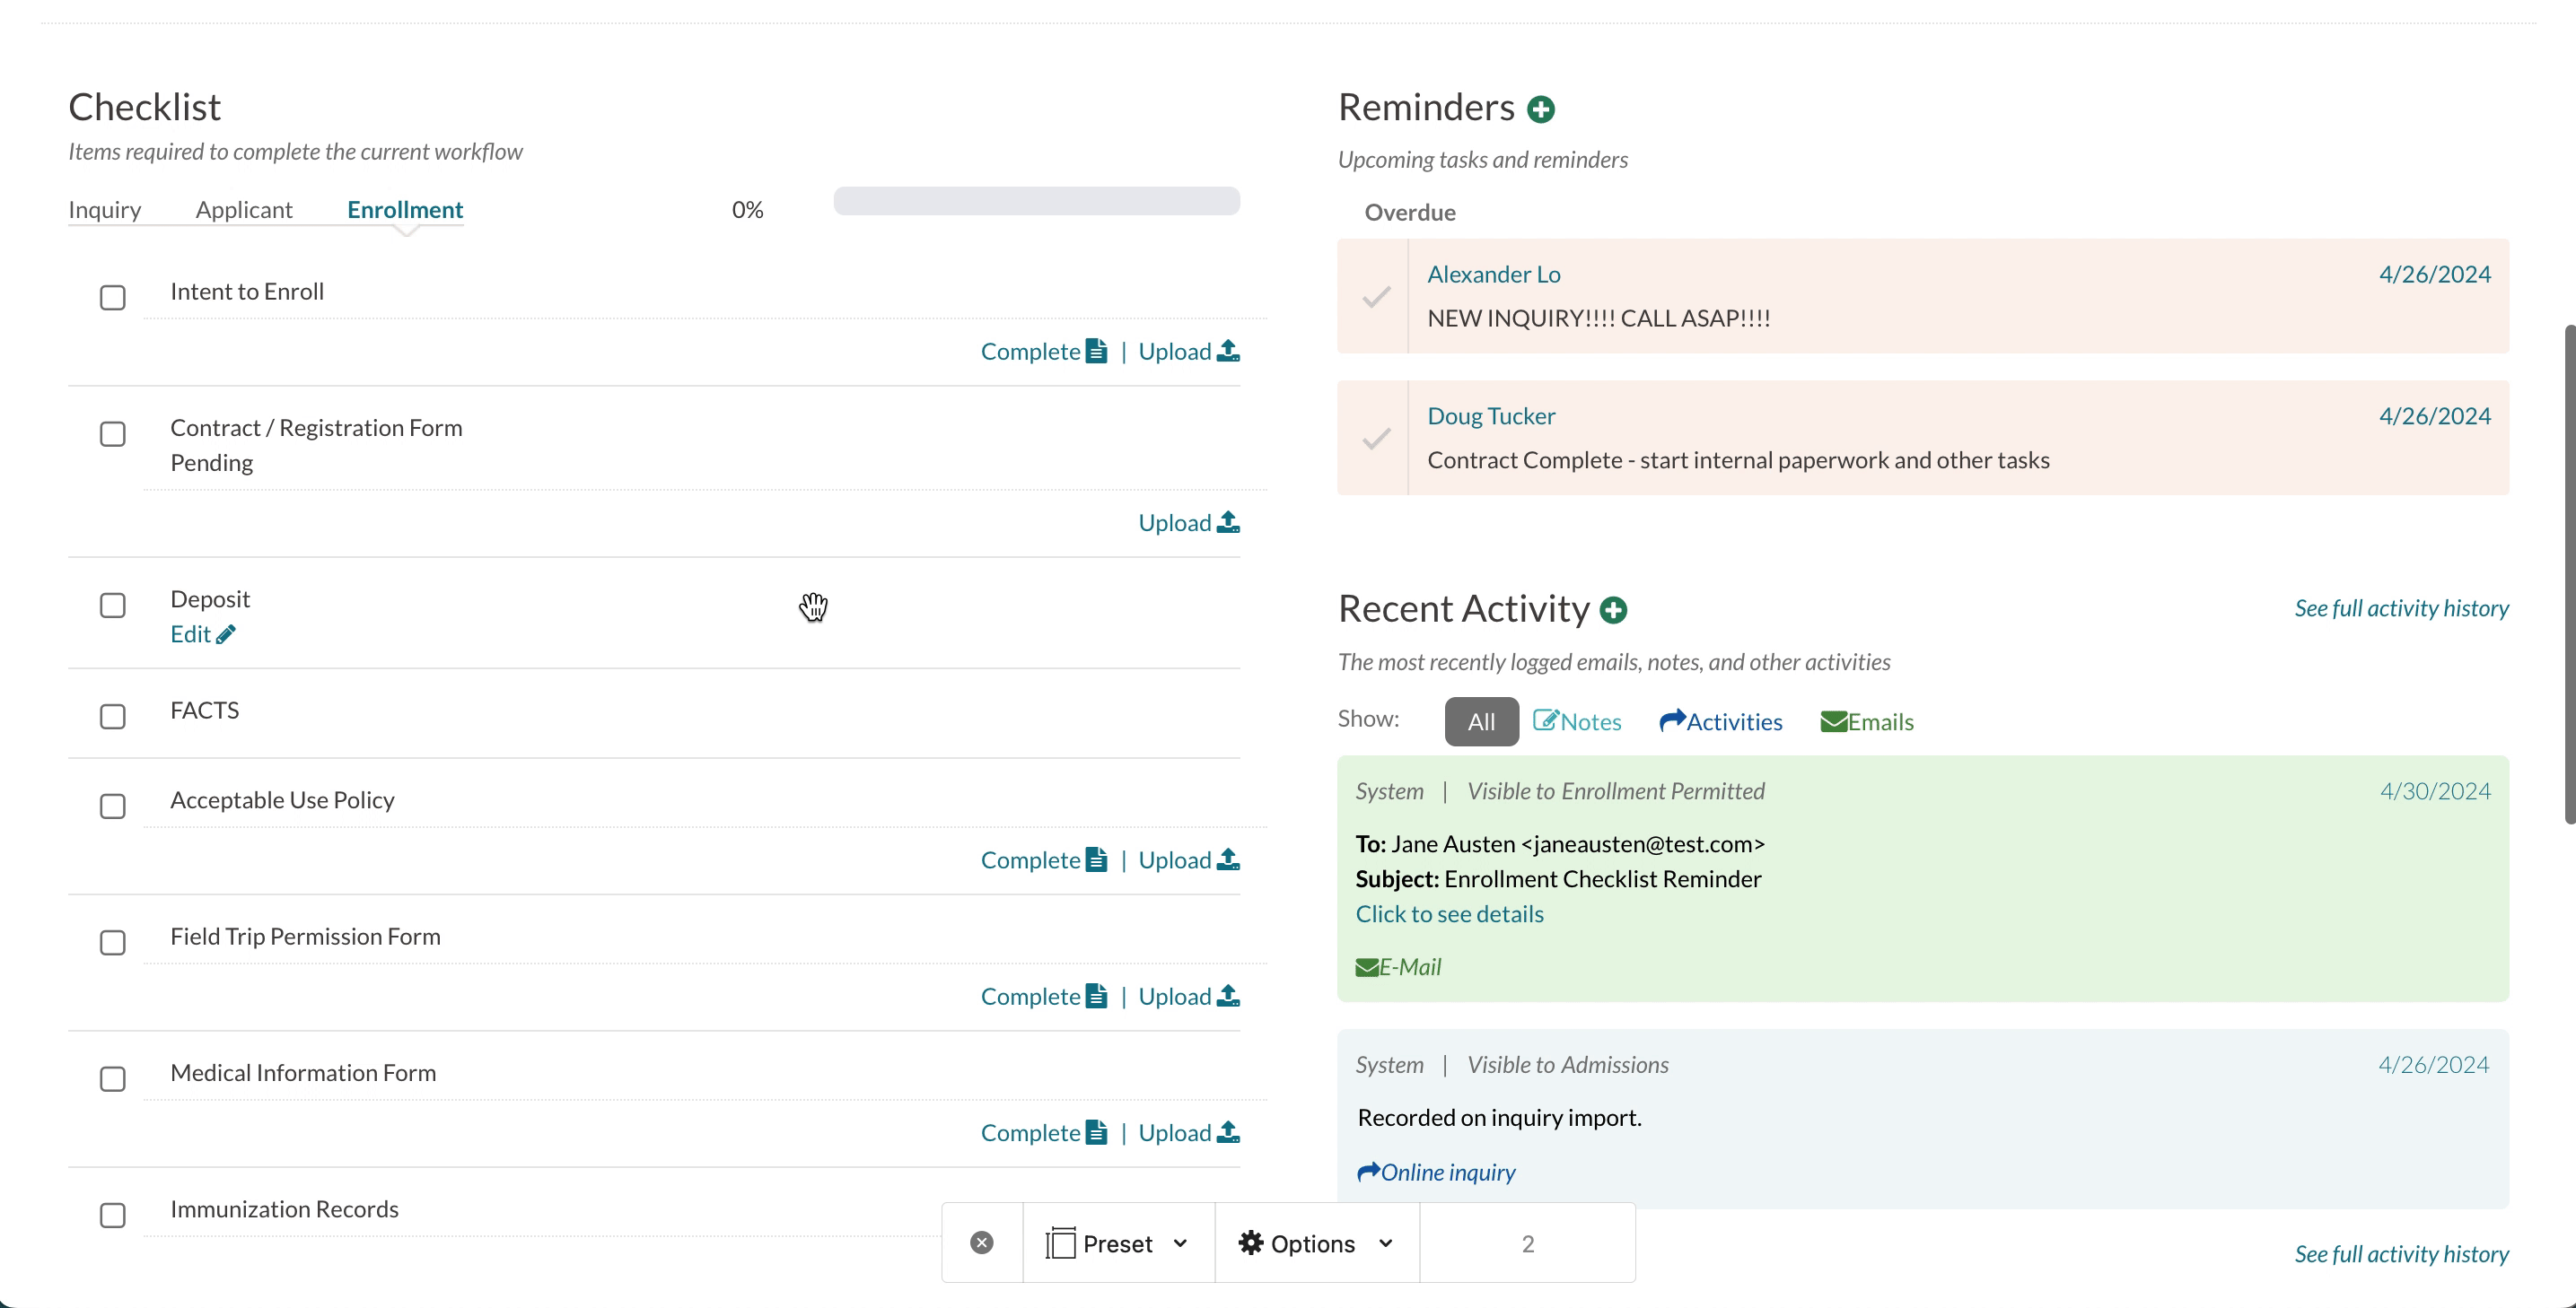Toggle the Intent to Enroll checkbox

pos(113,297)
